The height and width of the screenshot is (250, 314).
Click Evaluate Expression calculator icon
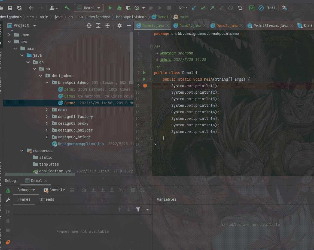(133, 190)
